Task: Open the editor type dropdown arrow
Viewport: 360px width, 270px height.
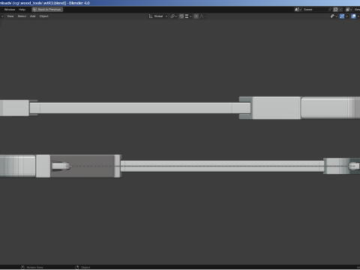Action: point(2,16)
